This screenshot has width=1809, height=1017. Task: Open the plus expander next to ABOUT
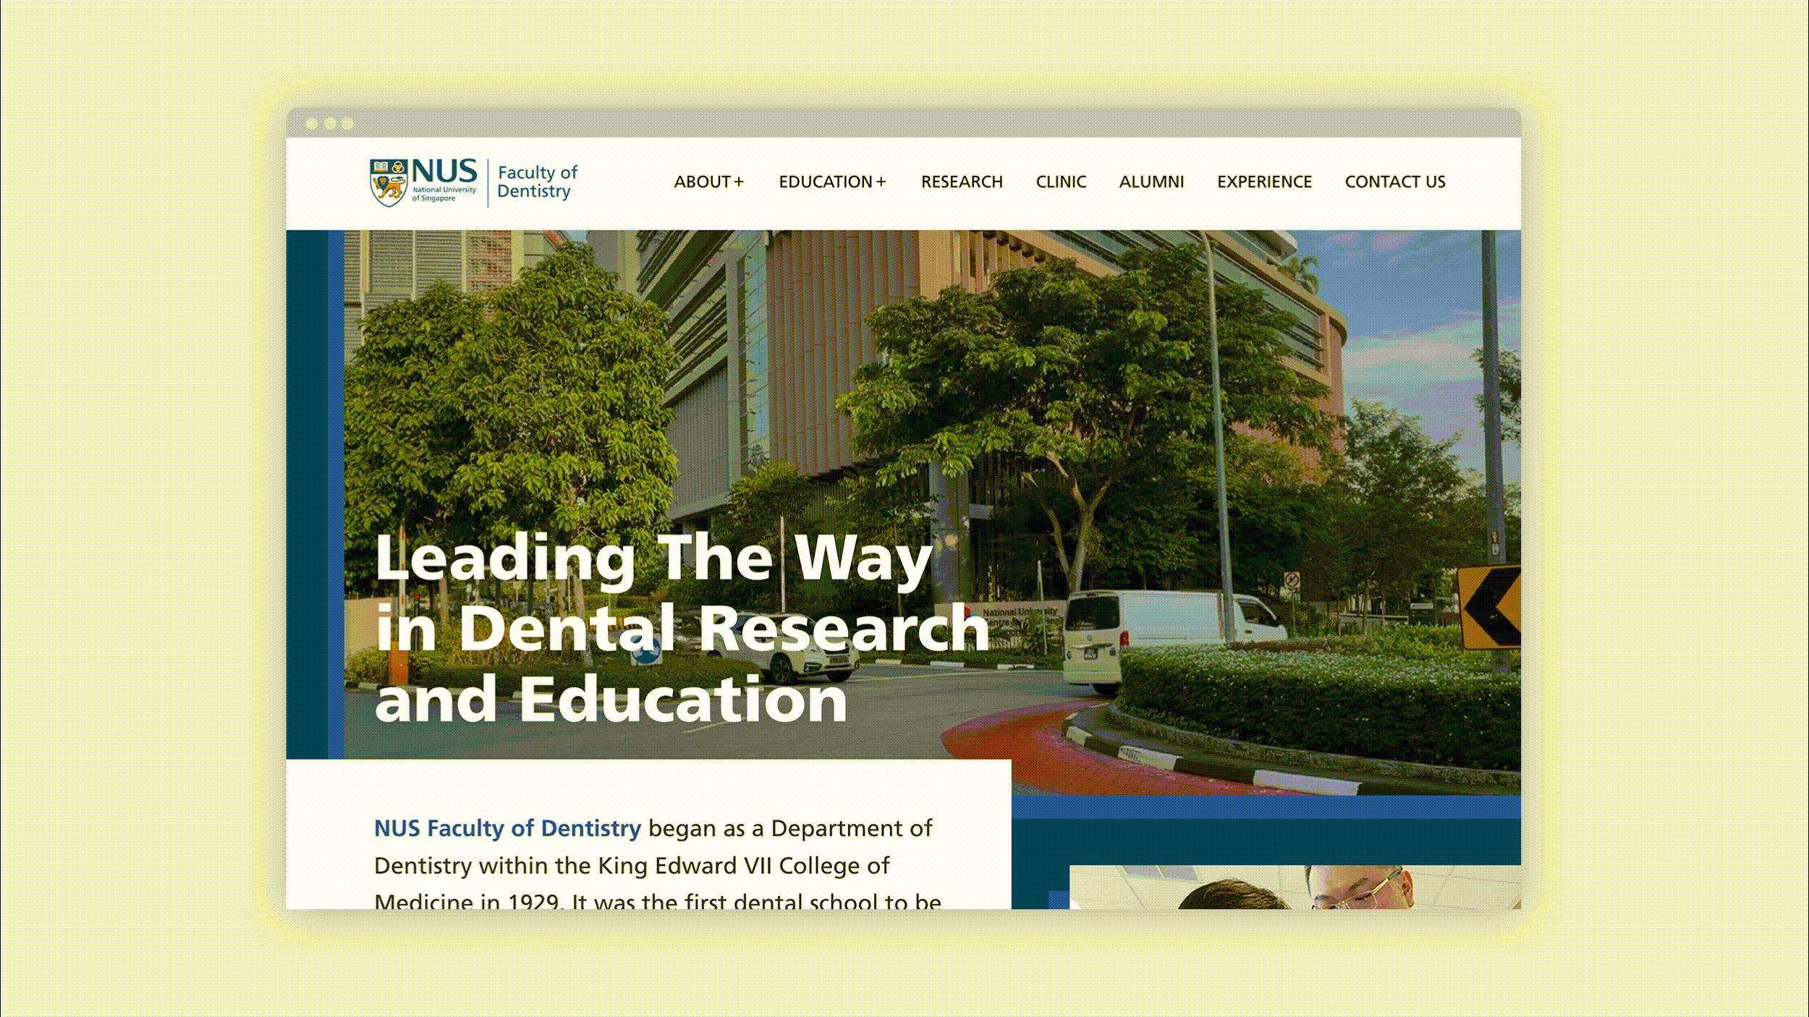740,182
